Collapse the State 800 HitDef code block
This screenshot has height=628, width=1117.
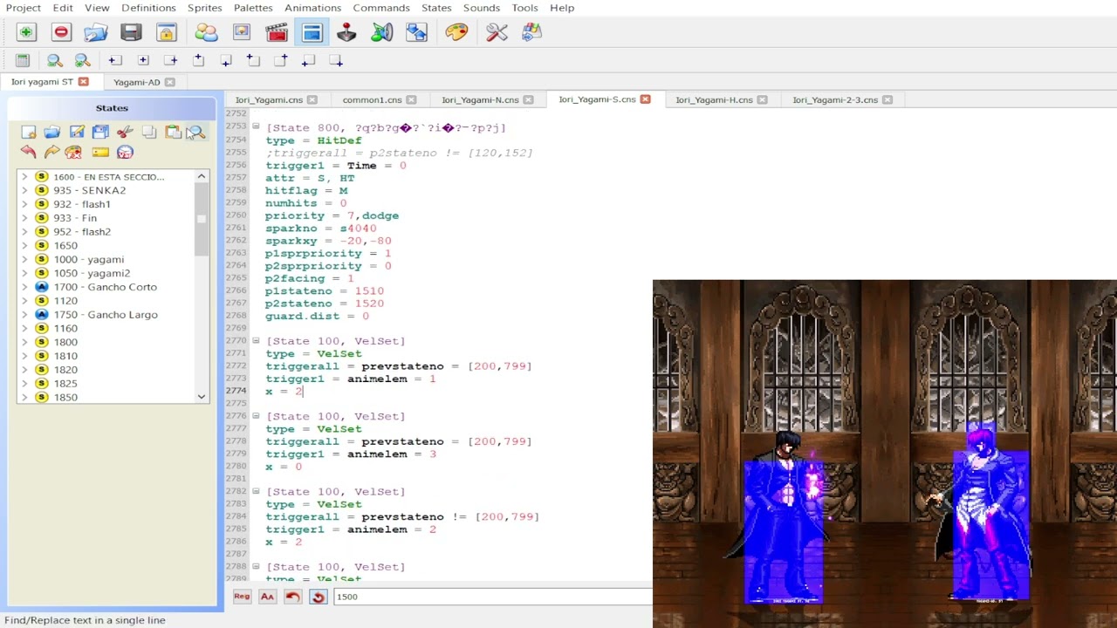click(x=256, y=127)
